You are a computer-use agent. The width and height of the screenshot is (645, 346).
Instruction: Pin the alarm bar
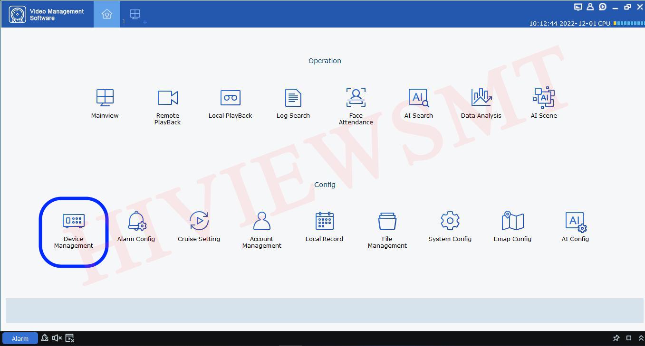[616, 338]
